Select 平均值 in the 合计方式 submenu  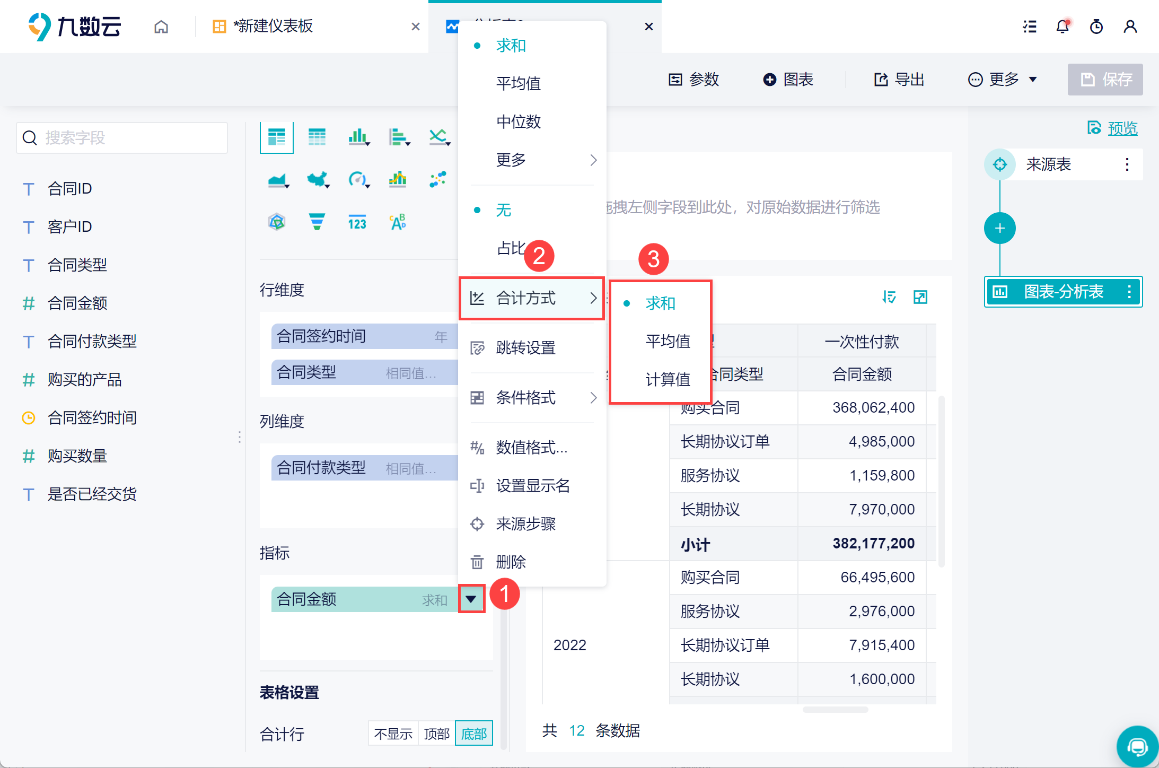click(668, 341)
